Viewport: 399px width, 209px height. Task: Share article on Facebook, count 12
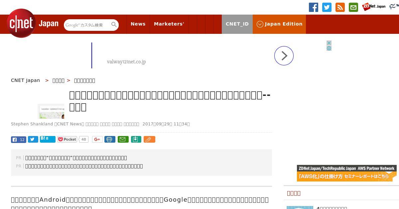click(x=19, y=140)
